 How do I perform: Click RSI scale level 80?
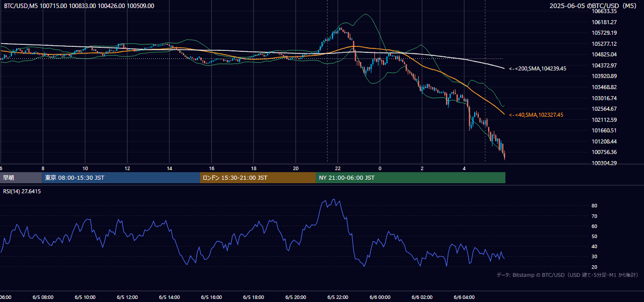tap(595, 206)
